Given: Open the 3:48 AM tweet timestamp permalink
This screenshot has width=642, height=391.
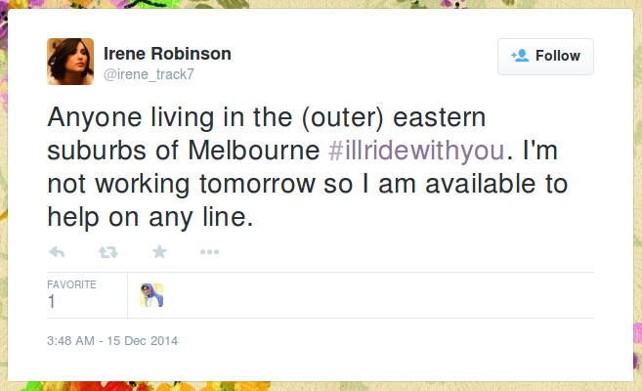Looking at the screenshot, I should point(70,340).
